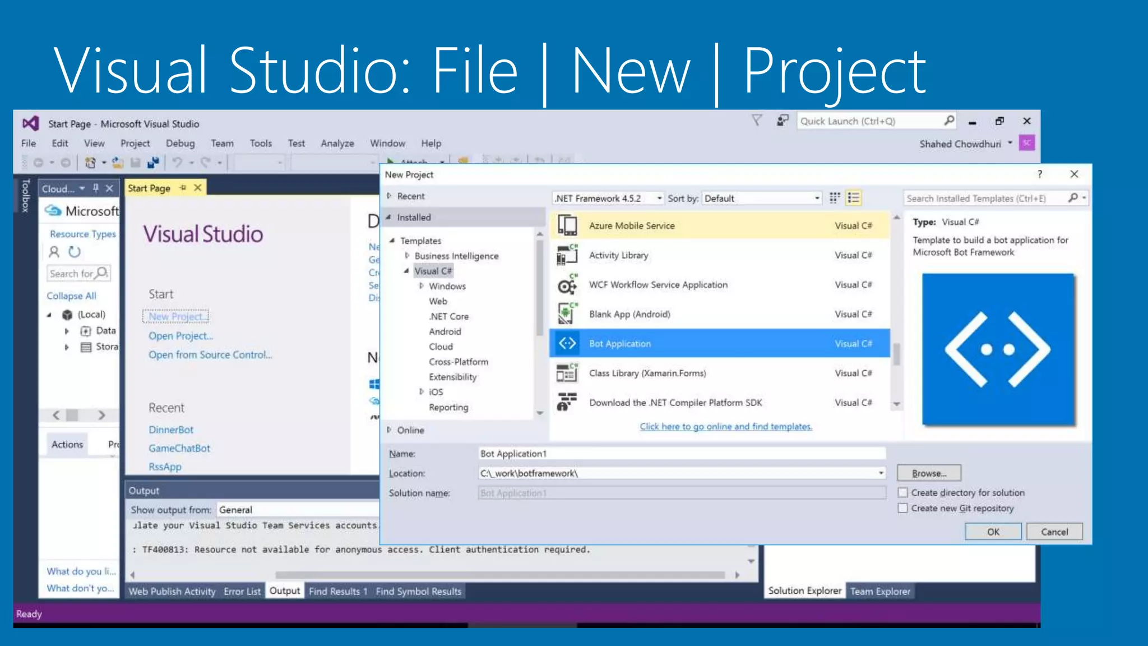Click the help question mark in New Project

(x=1040, y=174)
